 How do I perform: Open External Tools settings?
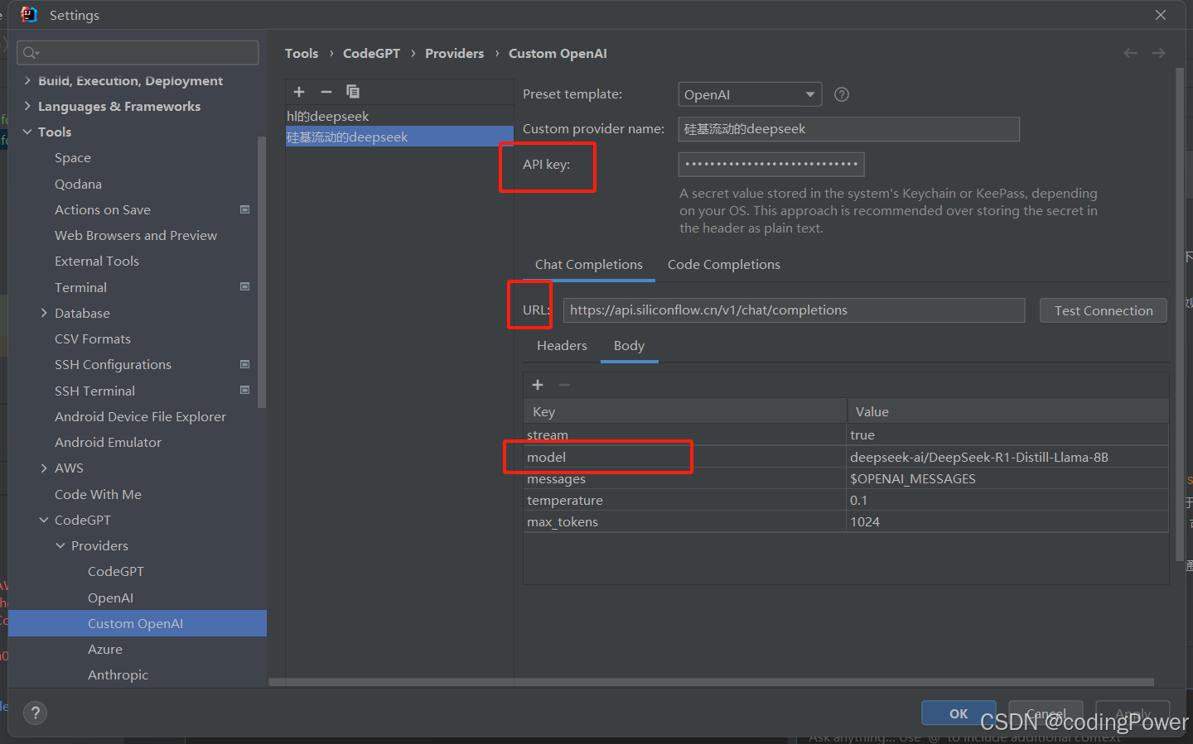coord(97,261)
